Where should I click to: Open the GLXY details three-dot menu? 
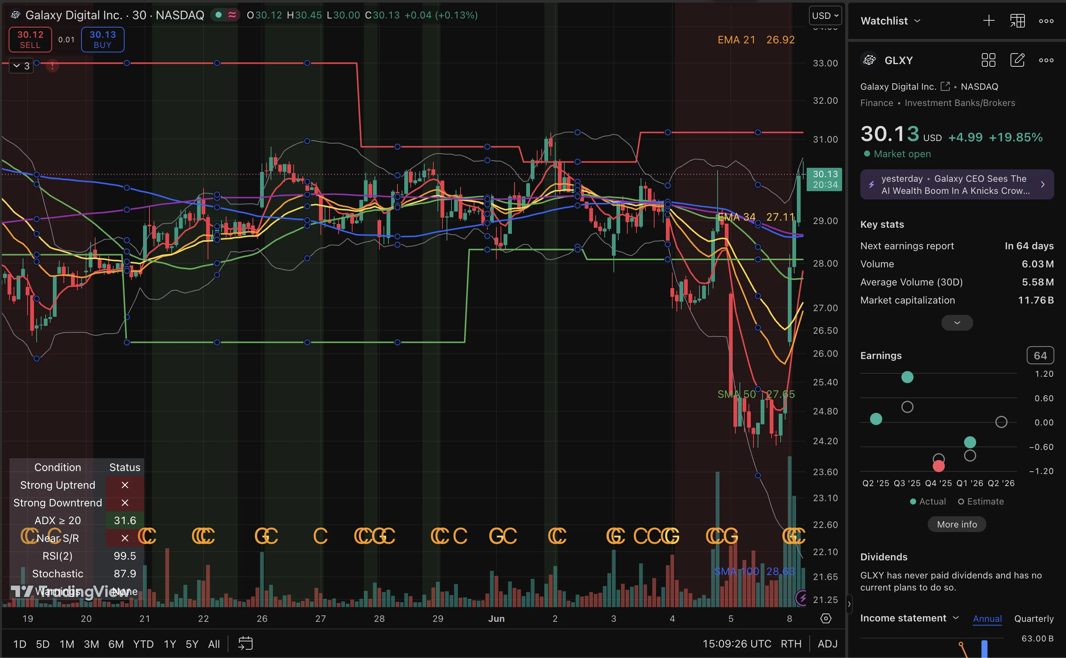click(1046, 60)
